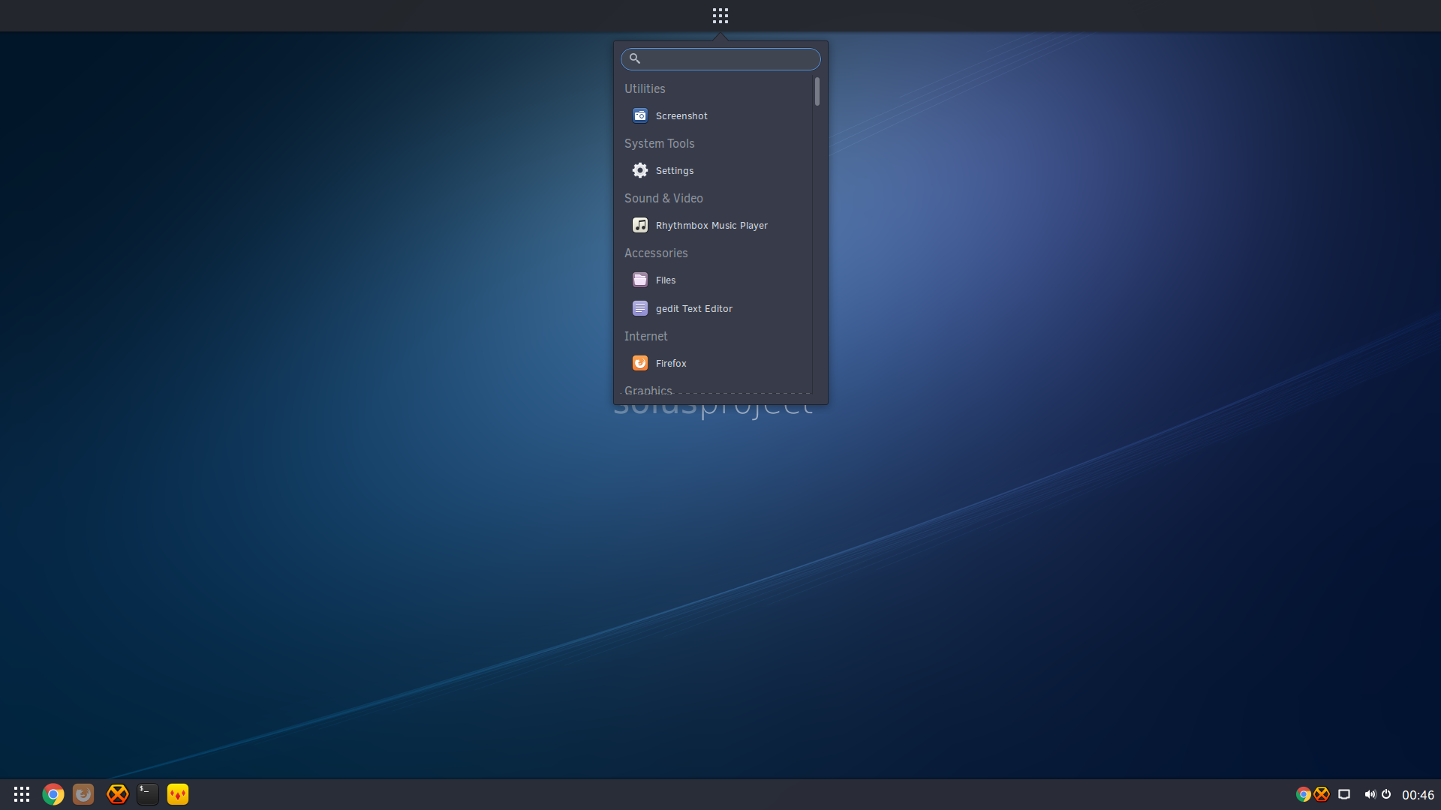Launch the brown Firefox launcher in the panel
This screenshot has width=1441, height=810.
[x=83, y=794]
